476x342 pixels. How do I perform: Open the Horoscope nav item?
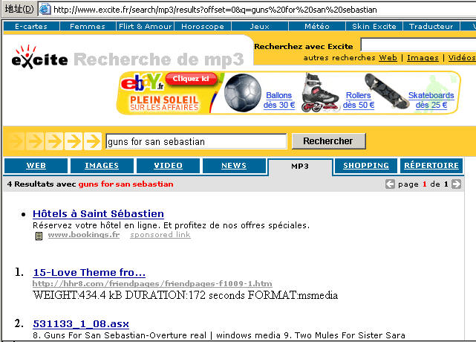click(203, 27)
